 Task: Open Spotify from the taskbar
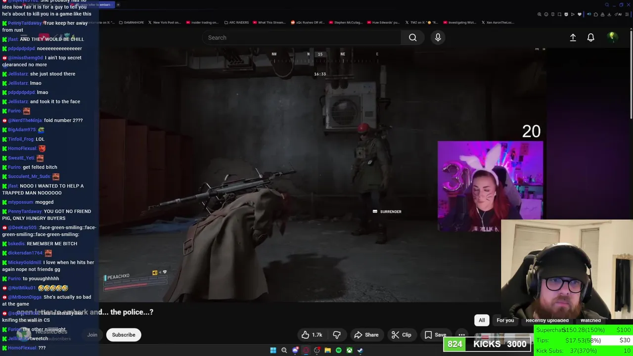[338, 350]
